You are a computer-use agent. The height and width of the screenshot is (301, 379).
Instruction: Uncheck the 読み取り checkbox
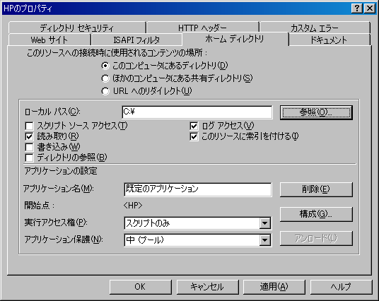tap(29, 136)
